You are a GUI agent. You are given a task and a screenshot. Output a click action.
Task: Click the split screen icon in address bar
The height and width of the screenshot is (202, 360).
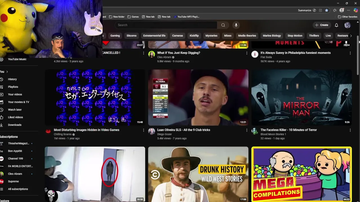tap(320, 10)
